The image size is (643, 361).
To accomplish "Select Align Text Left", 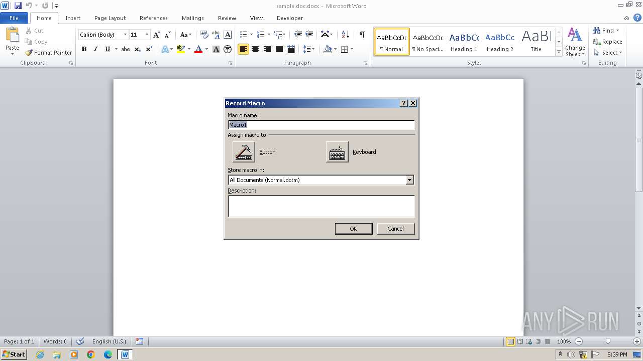I will click(x=243, y=49).
